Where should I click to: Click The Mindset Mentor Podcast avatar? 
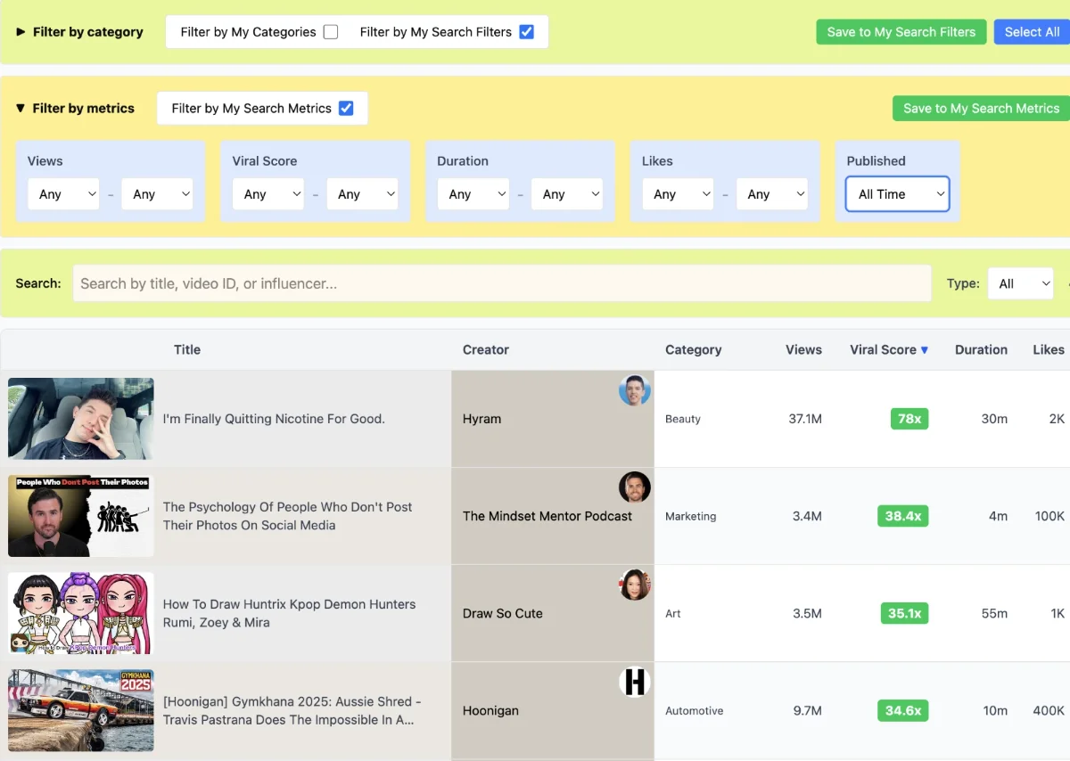(634, 487)
